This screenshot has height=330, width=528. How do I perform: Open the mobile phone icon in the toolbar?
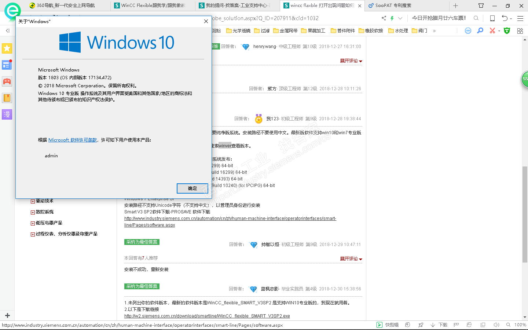(492, 18)
